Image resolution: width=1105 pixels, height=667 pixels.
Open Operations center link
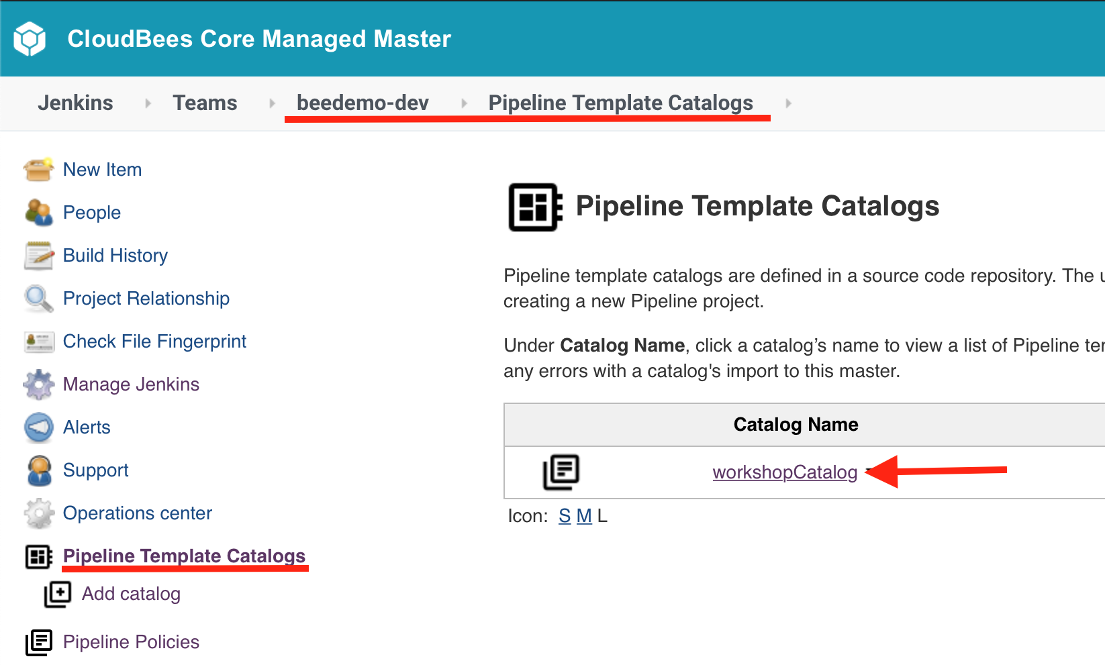point(138,513)
